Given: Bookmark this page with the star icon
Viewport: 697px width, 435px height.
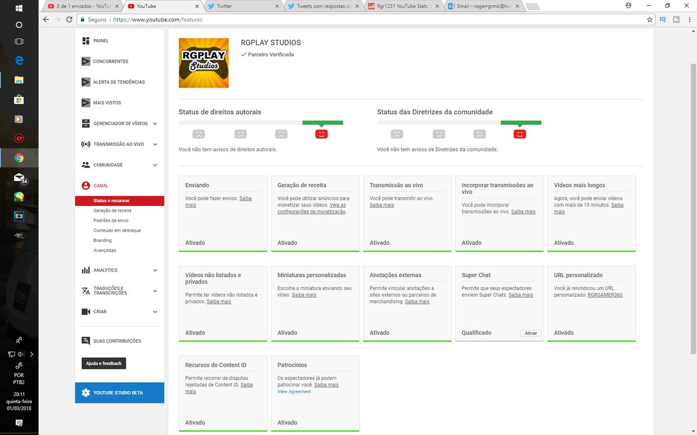Looking at the screenshot, I should tap(650, 19).
